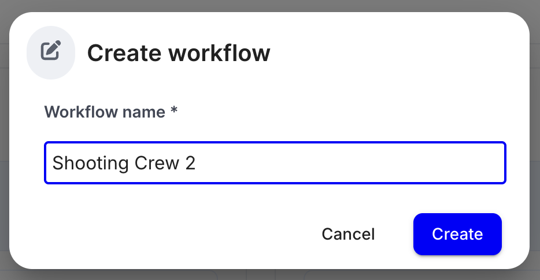Select Cancel to abandon creating the workflow
540x280 pixels.
[348, 234]
